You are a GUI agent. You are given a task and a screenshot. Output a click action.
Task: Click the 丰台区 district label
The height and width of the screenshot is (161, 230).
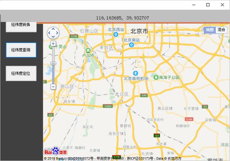[106, 48]
